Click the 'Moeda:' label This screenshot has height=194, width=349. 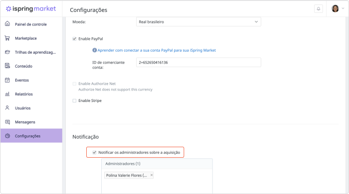point(79,22)
